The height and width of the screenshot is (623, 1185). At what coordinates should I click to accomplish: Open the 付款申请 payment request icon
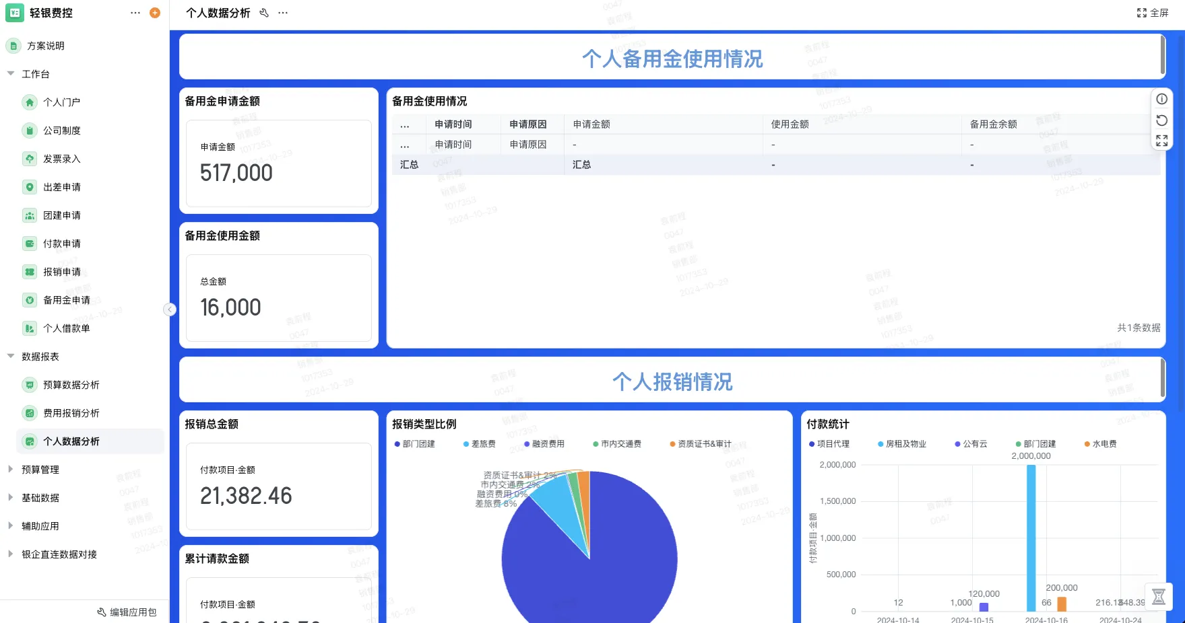(x=30, y=244)
